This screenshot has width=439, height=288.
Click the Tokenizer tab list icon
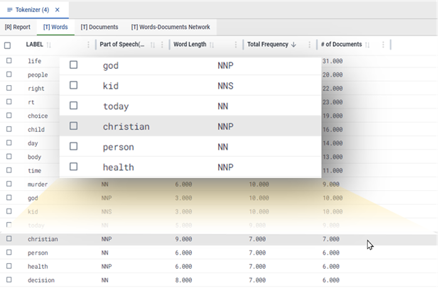tap(9, 10)
